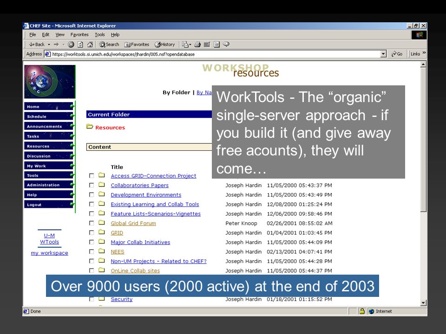The width and height of the screenshot is (446, 334).
Task: Check the Existing Learning and Collab Tools box
Action: pos(92,204)
